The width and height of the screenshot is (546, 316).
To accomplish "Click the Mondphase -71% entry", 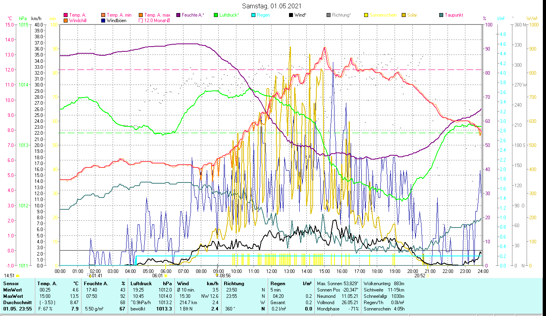I will click(338, 308).
